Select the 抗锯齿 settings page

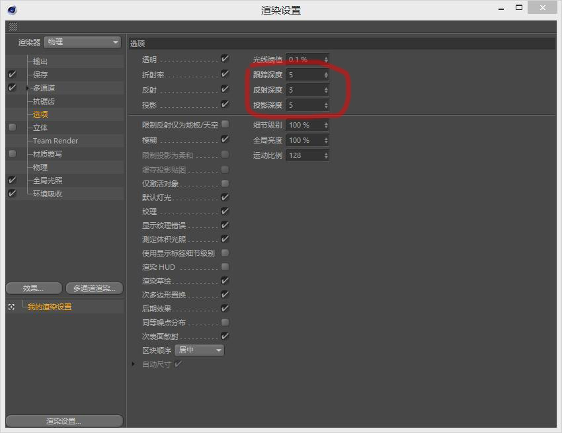(x=44, y=101)
